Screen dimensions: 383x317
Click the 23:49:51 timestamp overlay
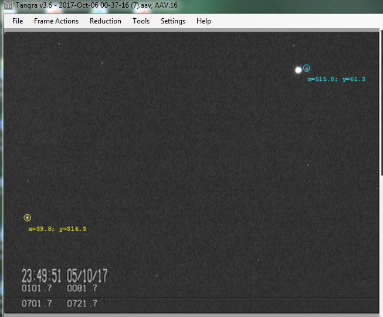[x=42, y=276]
